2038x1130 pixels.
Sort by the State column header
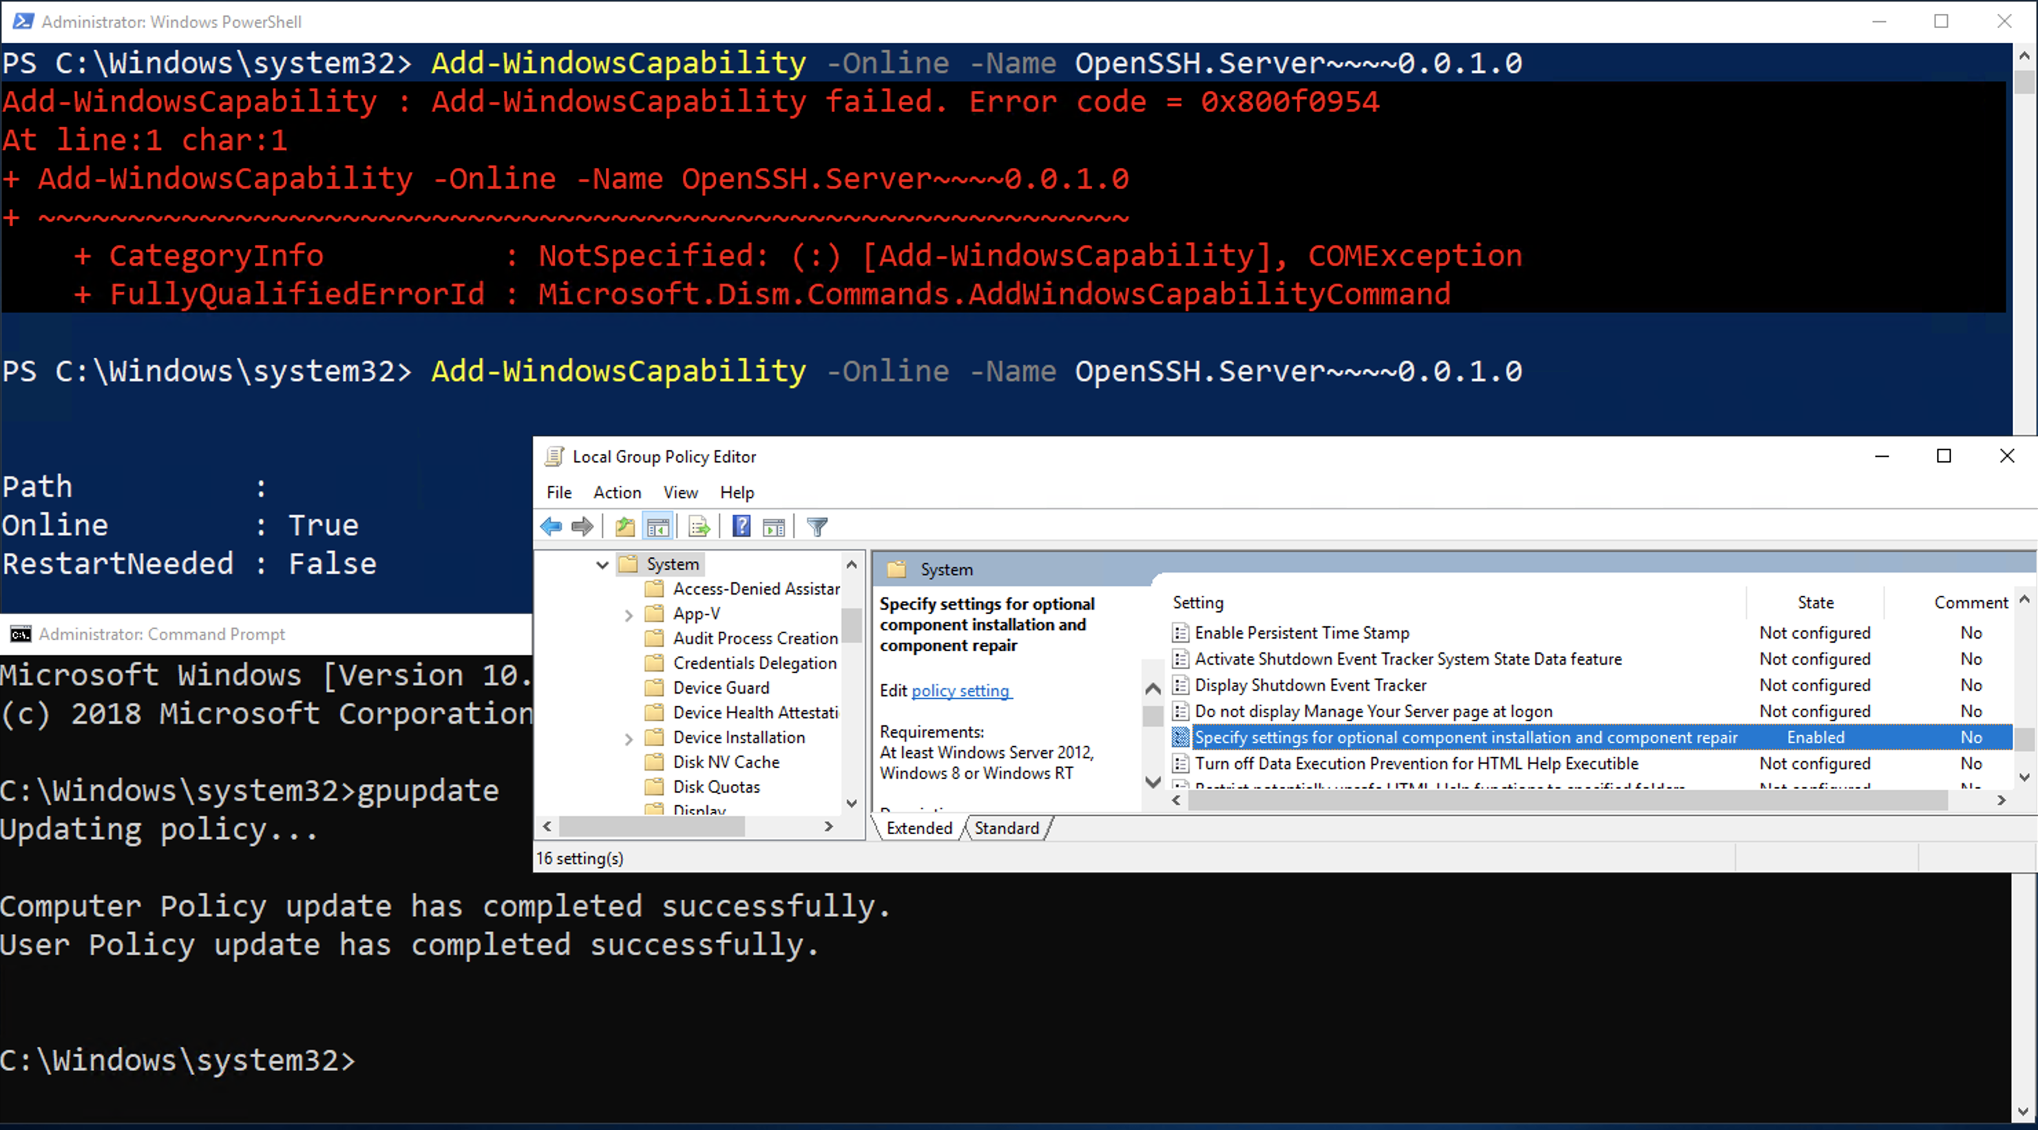(1816, 603)
